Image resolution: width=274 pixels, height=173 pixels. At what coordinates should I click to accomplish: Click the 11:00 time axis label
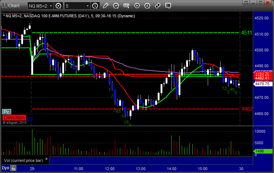[78, 169]
